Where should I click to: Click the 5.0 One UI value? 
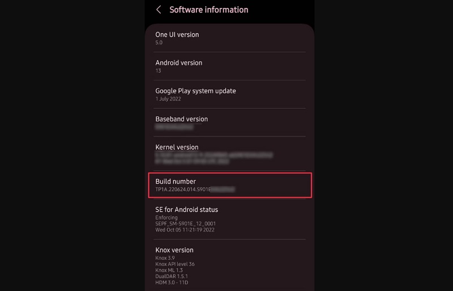pyautogui.click(x=159, y=42)
